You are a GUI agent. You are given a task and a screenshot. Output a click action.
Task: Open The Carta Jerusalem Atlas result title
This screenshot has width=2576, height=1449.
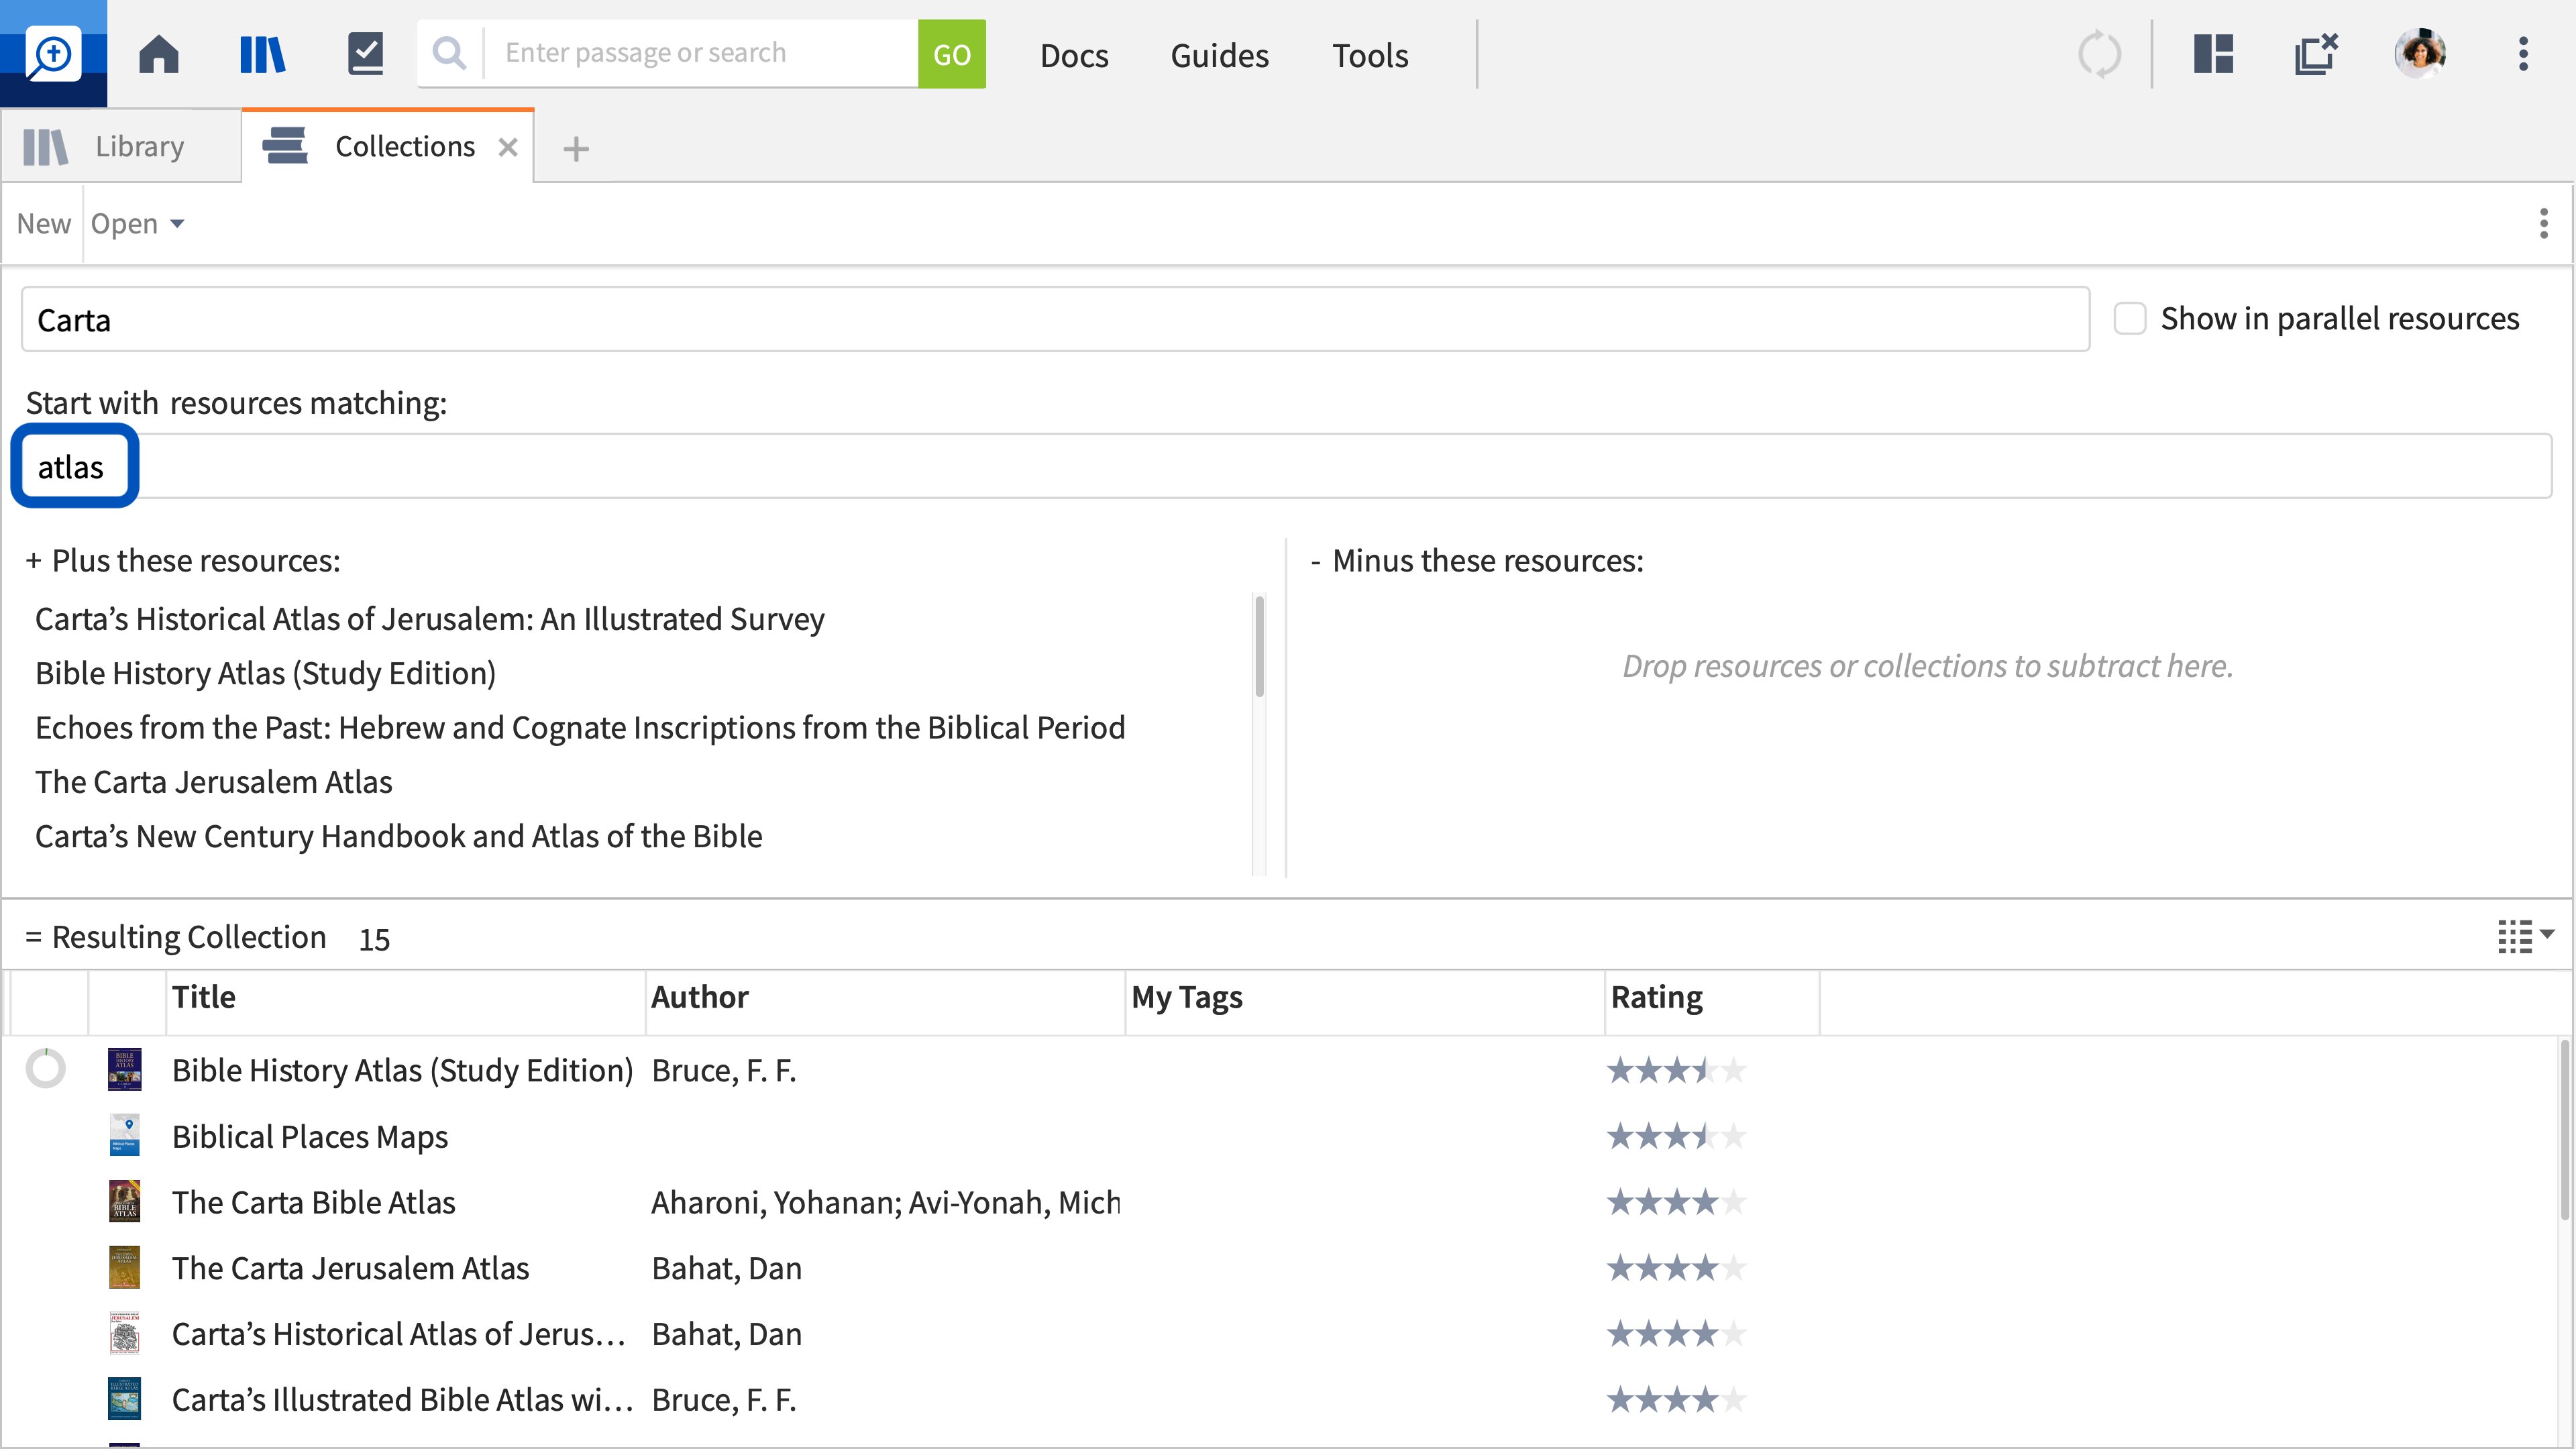[351, 1268]
